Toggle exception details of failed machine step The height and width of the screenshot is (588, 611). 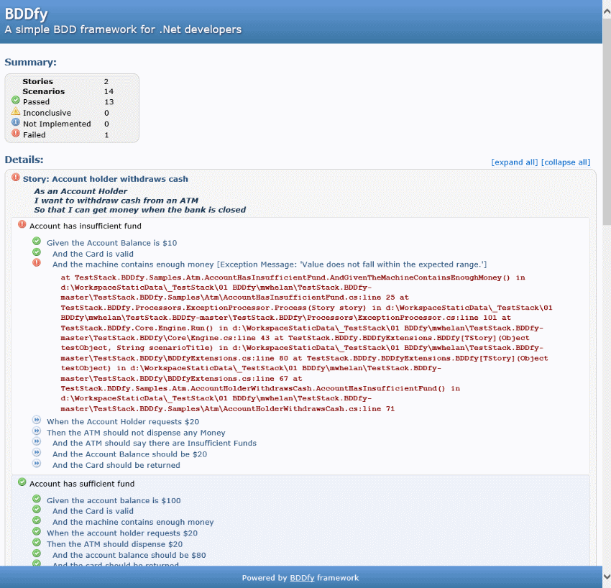click(270, 265)
